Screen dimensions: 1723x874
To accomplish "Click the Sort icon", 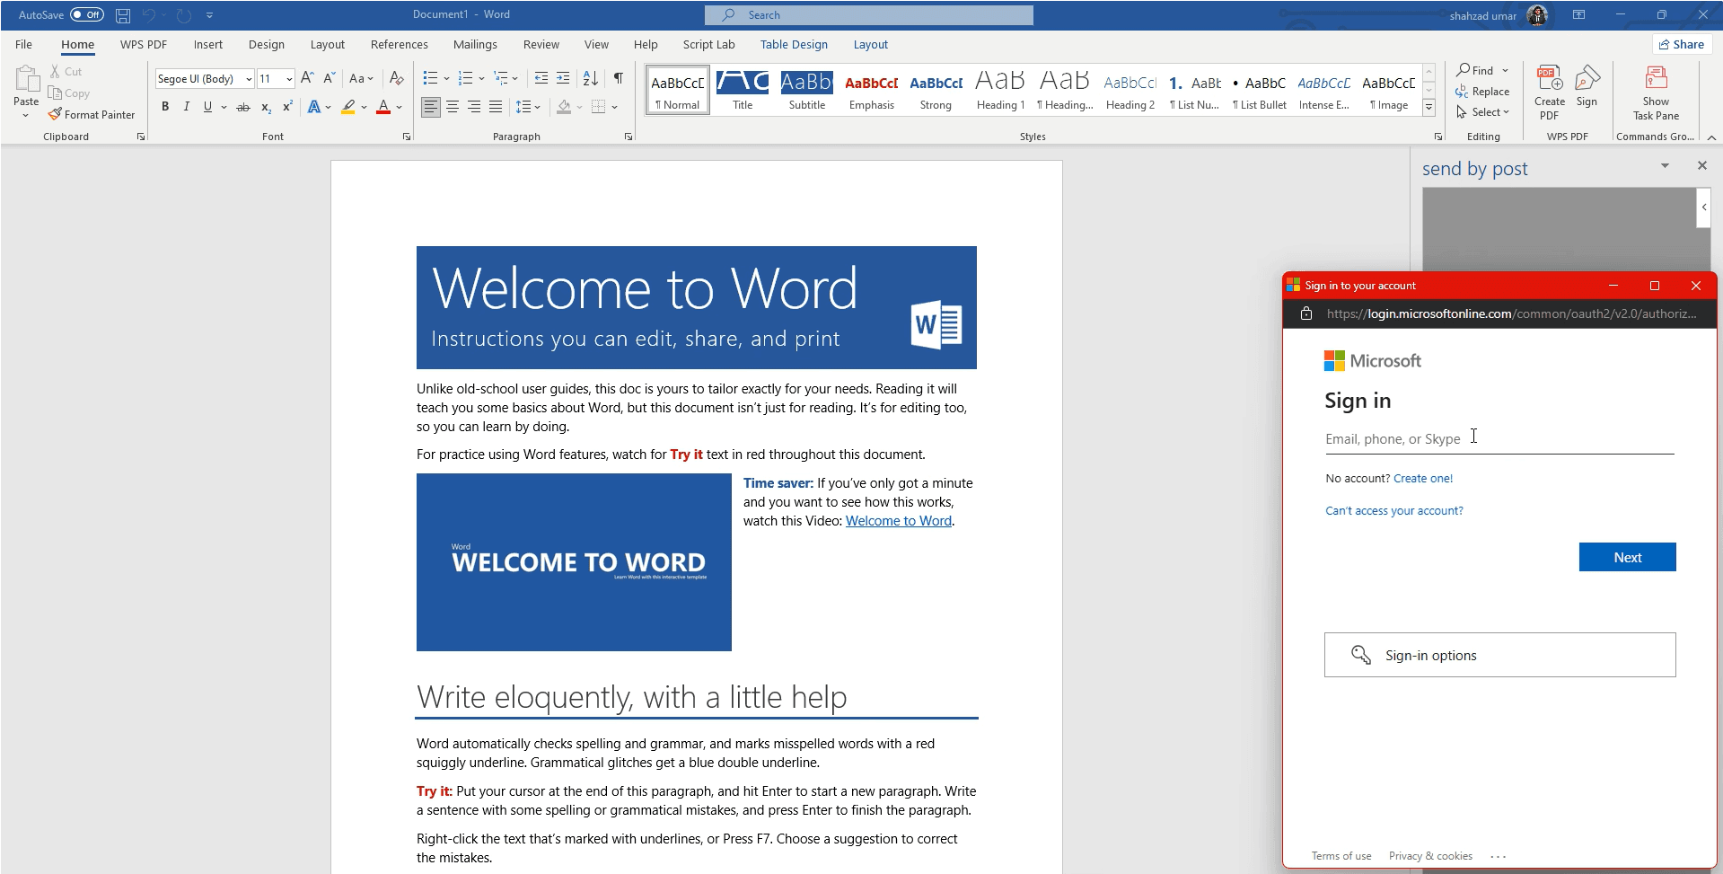I will (x=590, y=79).
